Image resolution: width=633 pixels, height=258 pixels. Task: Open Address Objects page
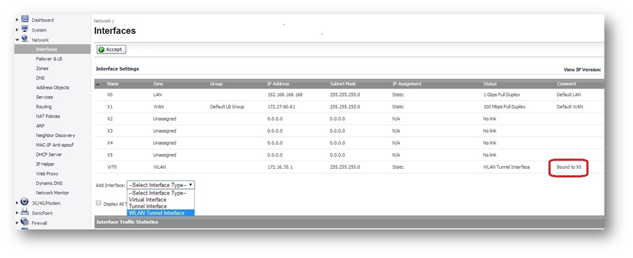pyautogui.click(x=53, y=87)
